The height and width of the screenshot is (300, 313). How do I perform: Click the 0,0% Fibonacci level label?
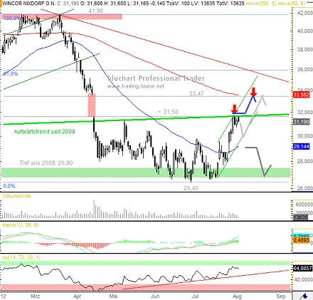9,186
